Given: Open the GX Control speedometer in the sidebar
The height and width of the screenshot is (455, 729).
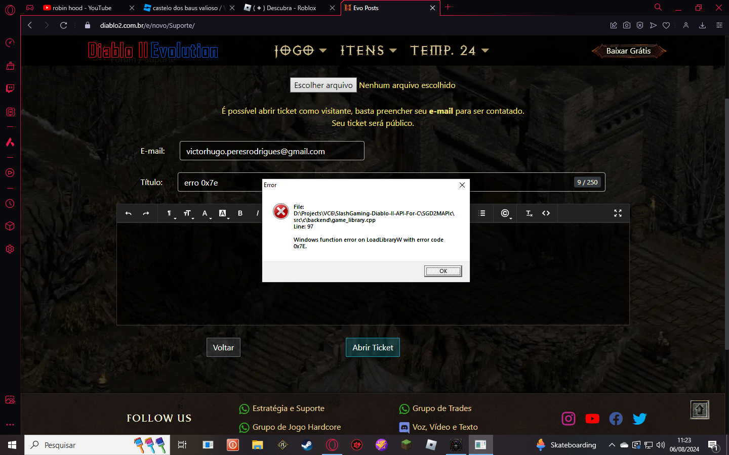Looking at the screenshot, I should [10, 42].
